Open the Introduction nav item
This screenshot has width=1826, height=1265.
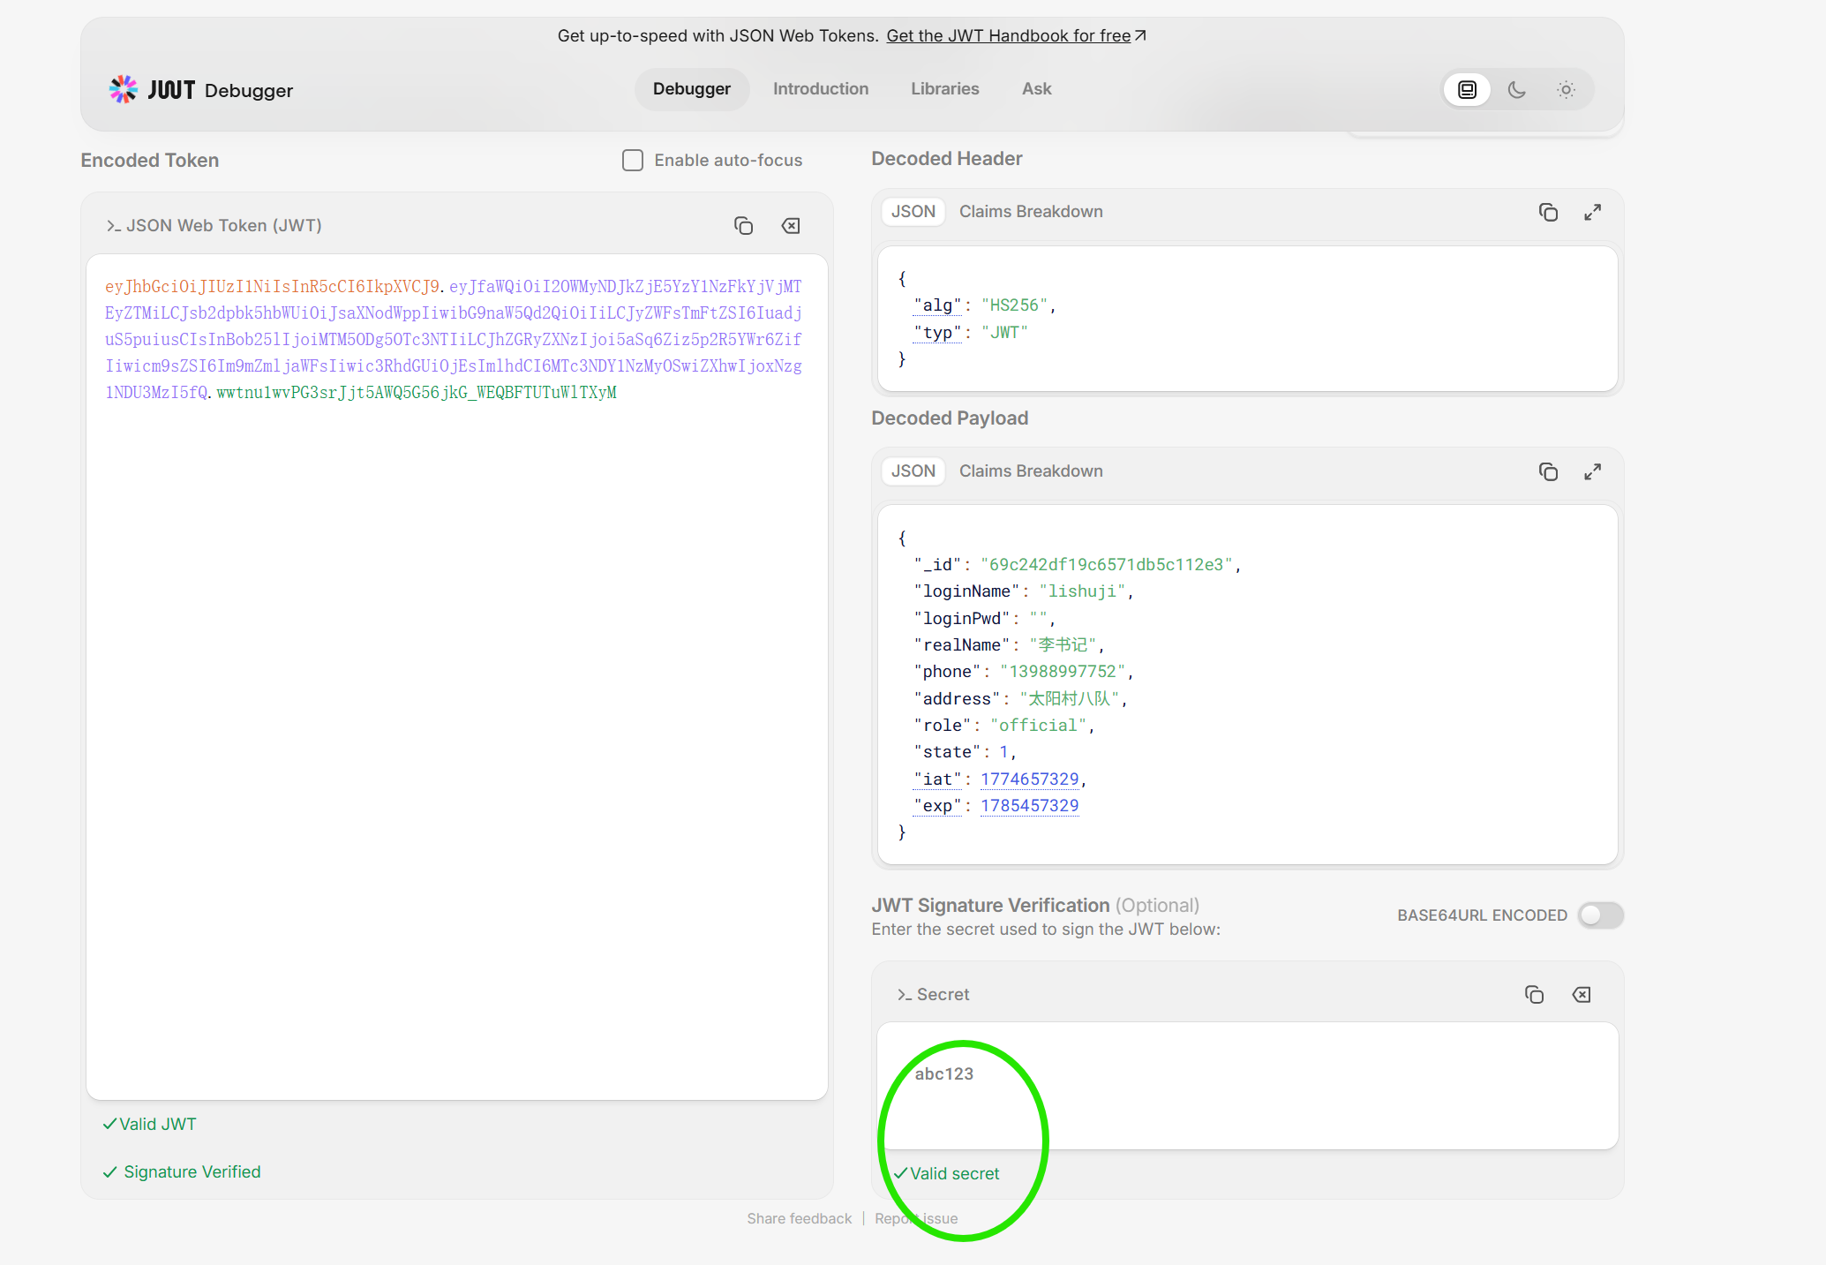click(820, 89)
